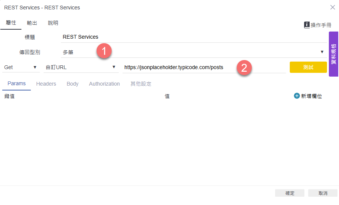Close the REST Services dialog
The width and height of the screenshot is (339, 205).
click(x=333, y=8)
